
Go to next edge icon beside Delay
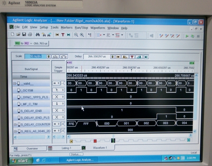139,57
